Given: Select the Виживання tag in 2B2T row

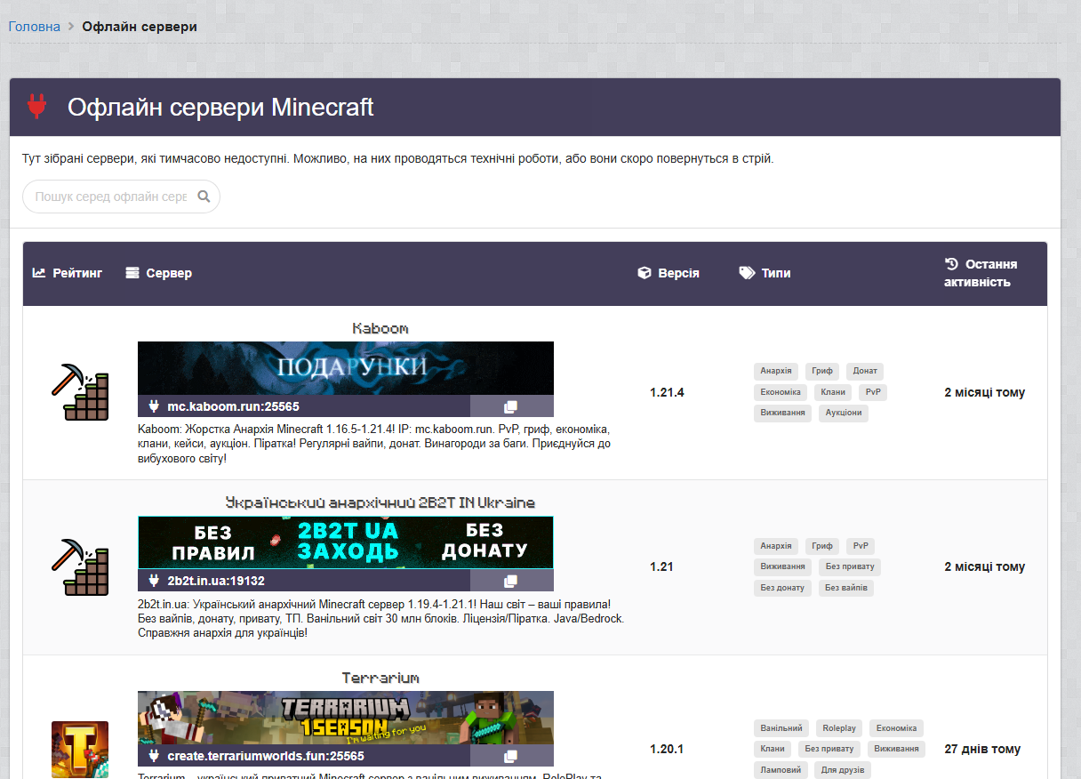Looking at the screenshot, I should tap(782, 566).
